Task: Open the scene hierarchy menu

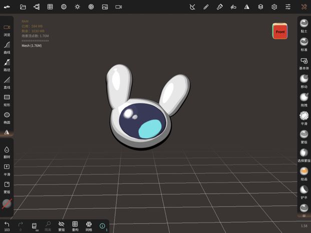Action: (37, 7)
